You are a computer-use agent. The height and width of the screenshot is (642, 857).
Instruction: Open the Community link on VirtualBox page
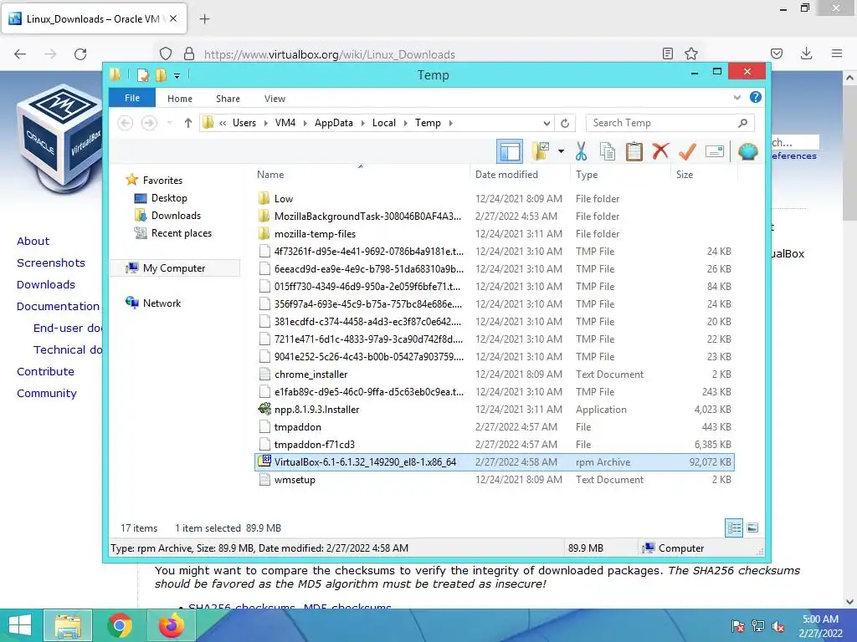47,393
